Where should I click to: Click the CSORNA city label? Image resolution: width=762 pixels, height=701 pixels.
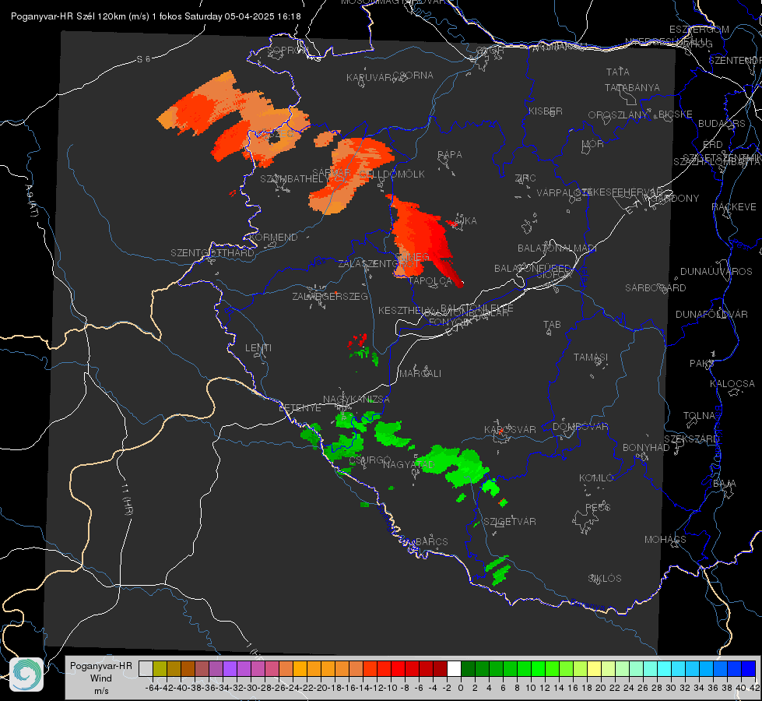(x=413, y=76)
